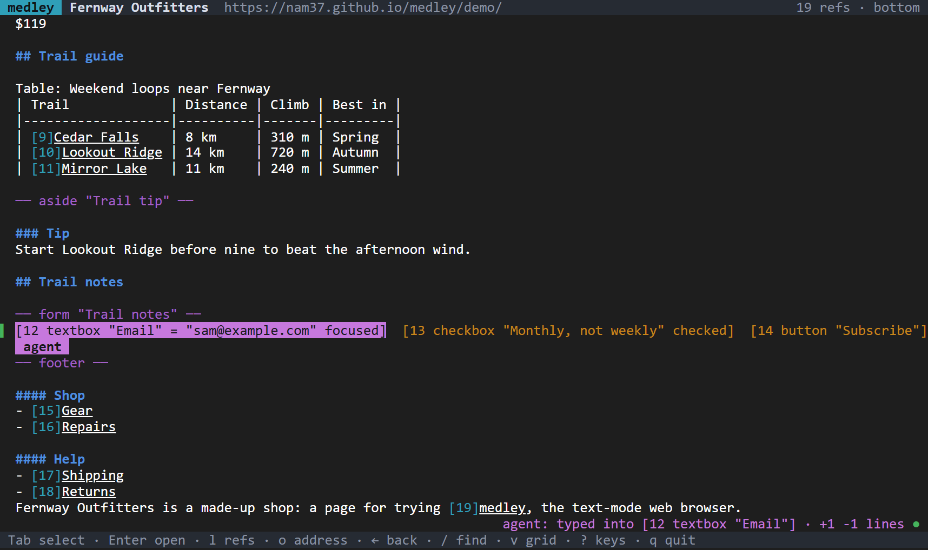This screenshot has width=928, height=550.
Task: Click the "Climb" table column header
Action: coord(290,105)
